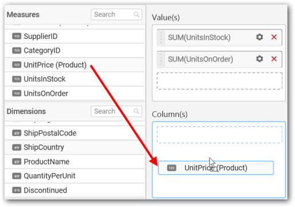Select QuantityPerUnit dimension
The image size is (295, 207).
pyautogui.click(x=74, y=176)
